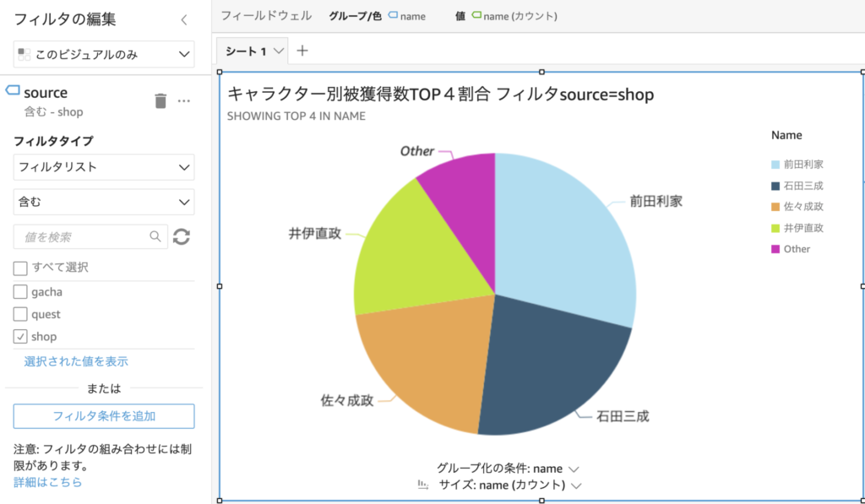Click the top-center visual resize handle
The width and height of the screenshot is (865, 504).
point(541,72)
